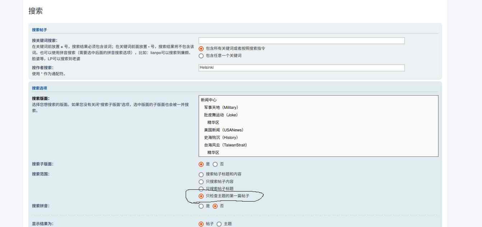Choose 是 for 搜索拼音

pyautogui.click(x=201, y=206)
